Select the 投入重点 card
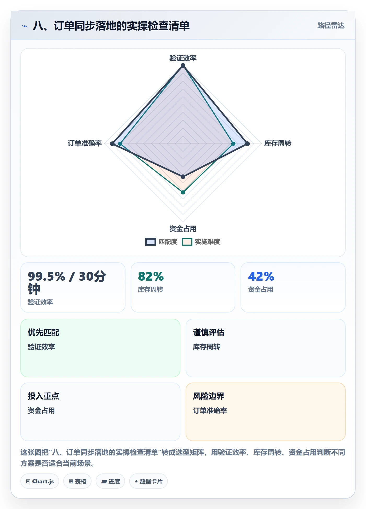The image size is (366, 509). (x=100, y=412)
